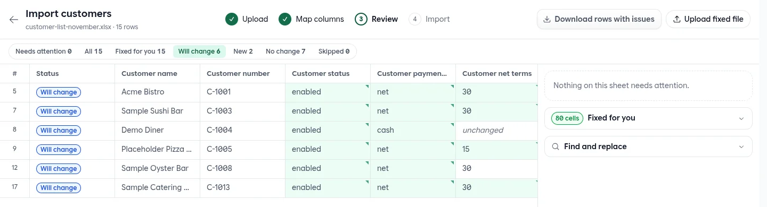Viewport: 767px width, 207px height.
Task: Switch to the No change 7 filter
Action: point(285,51)
